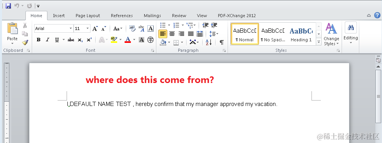Apply paragraph shading bucket

tap(163, 42)
